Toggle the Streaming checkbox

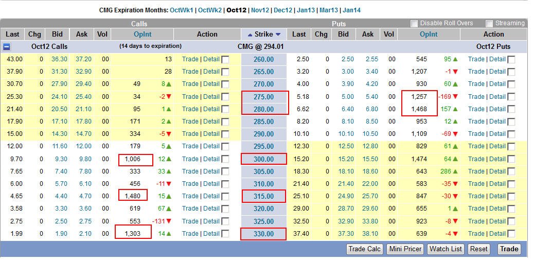tap(489, 24)
